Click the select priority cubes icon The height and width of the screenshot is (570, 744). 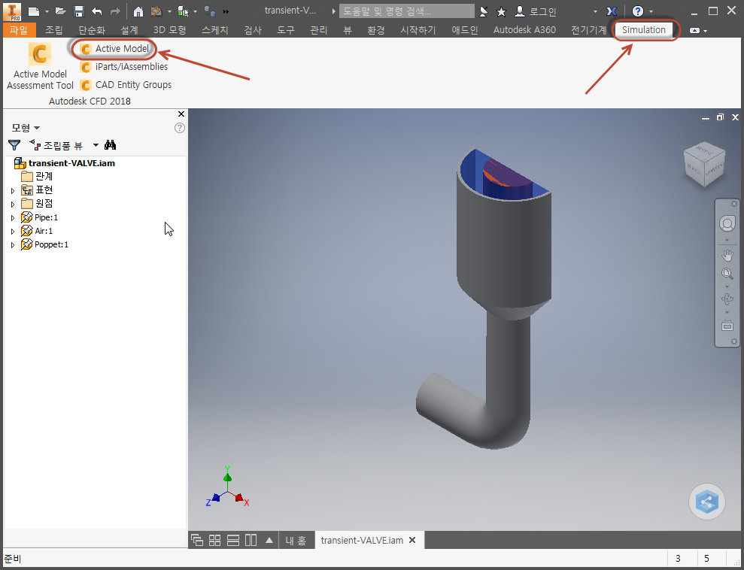coord(183,11)
